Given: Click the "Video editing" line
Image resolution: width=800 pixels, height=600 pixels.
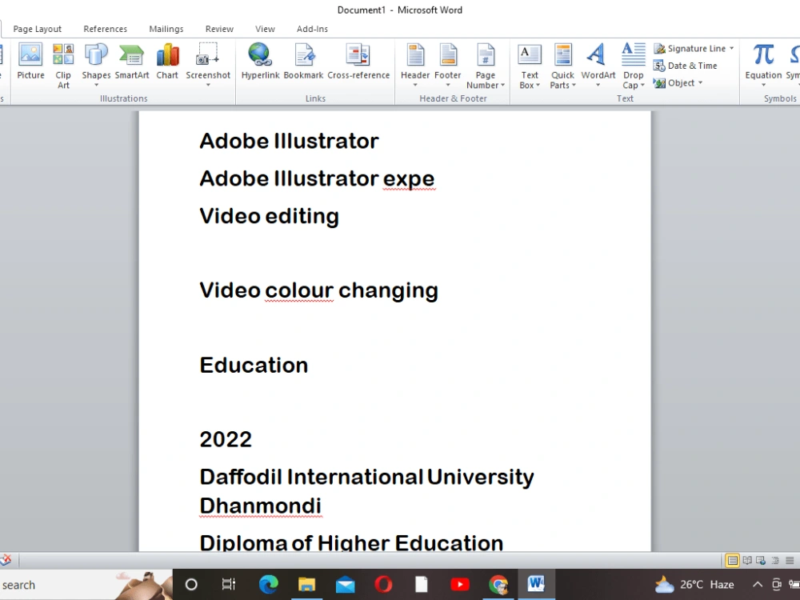Looking at the screenshot, I should 269,216.
